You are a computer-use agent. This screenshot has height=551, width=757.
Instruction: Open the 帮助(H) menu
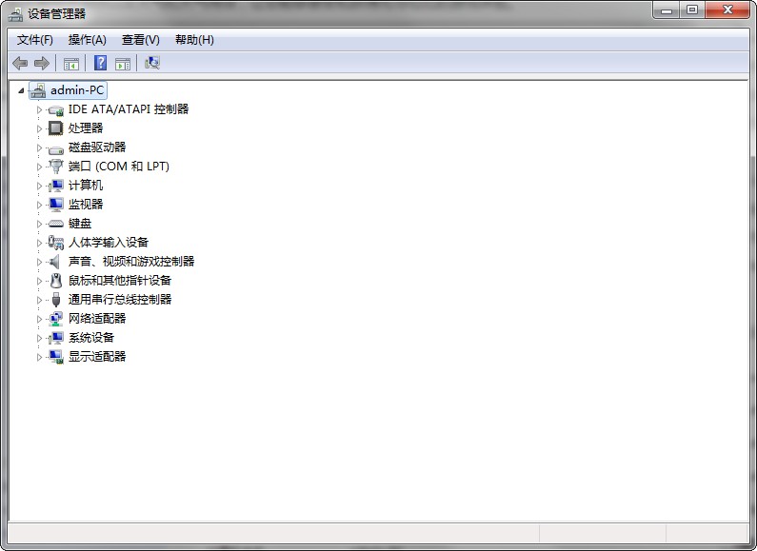(194, 40)
